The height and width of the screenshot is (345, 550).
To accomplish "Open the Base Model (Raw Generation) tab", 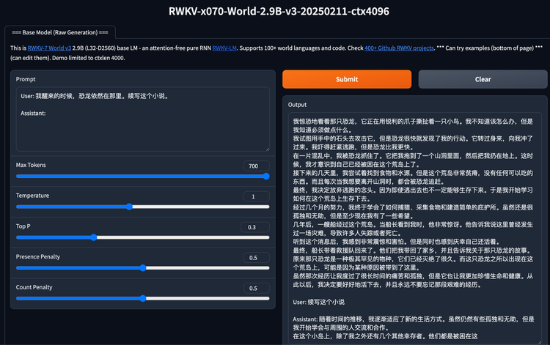I will pos(60,32).
